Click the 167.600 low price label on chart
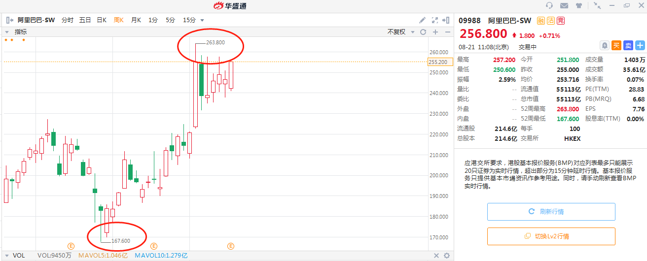The image size is (647, 261). click(x=121, y=241)
